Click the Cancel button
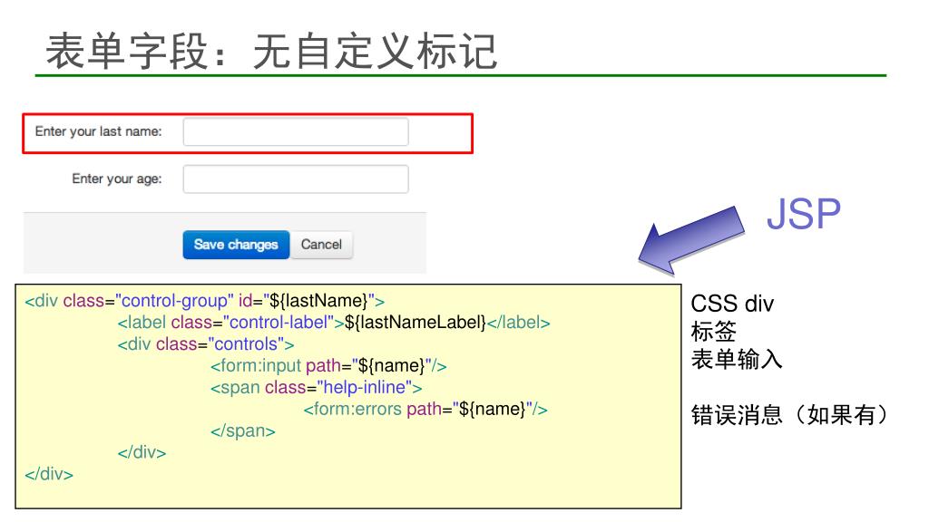This screenshot has height=522, width=929. [322, 245]
